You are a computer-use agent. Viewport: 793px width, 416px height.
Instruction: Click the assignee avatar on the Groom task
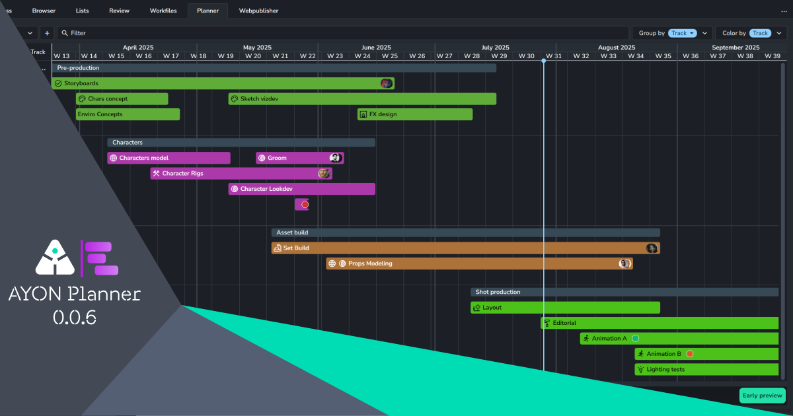[336, 158]
